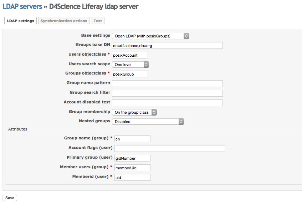Click the Save button
Screen dimensions: 302x210
pyautogui.click(x=10, y=198)
